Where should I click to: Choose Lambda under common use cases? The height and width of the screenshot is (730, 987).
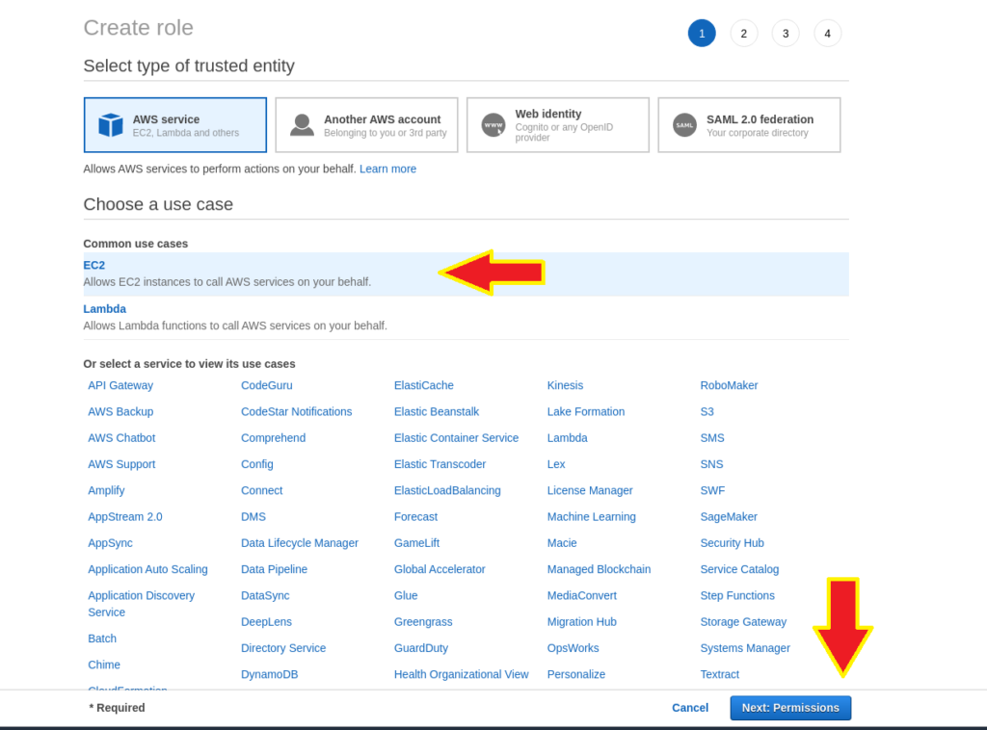click(x=104, y=309)
